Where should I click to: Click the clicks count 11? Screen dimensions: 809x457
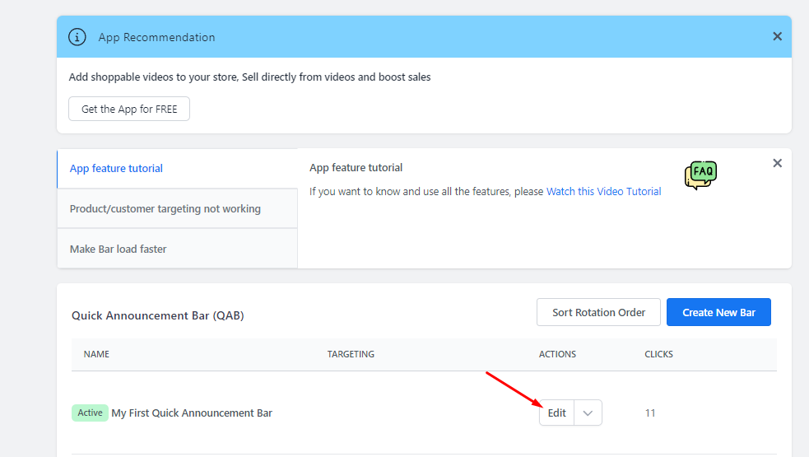point(650,413)
